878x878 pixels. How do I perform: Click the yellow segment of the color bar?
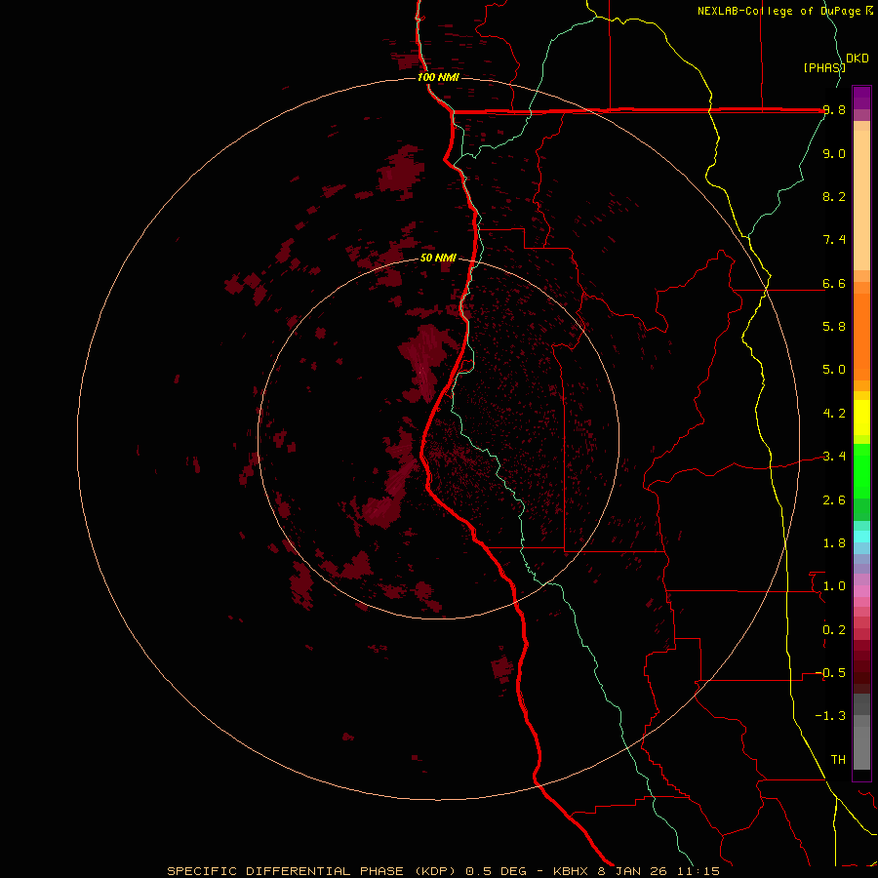[861, 418]
